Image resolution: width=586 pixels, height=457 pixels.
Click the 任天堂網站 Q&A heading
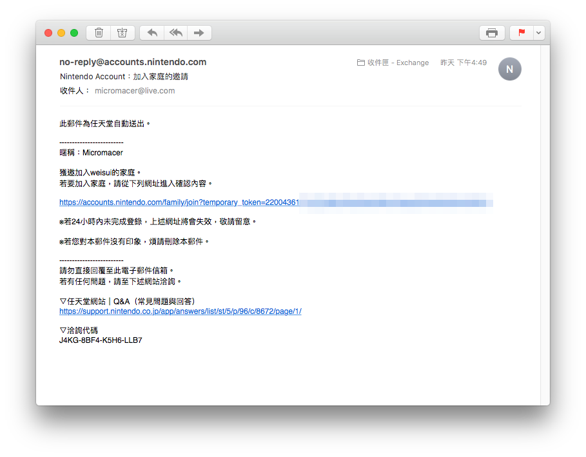(127, 302)
